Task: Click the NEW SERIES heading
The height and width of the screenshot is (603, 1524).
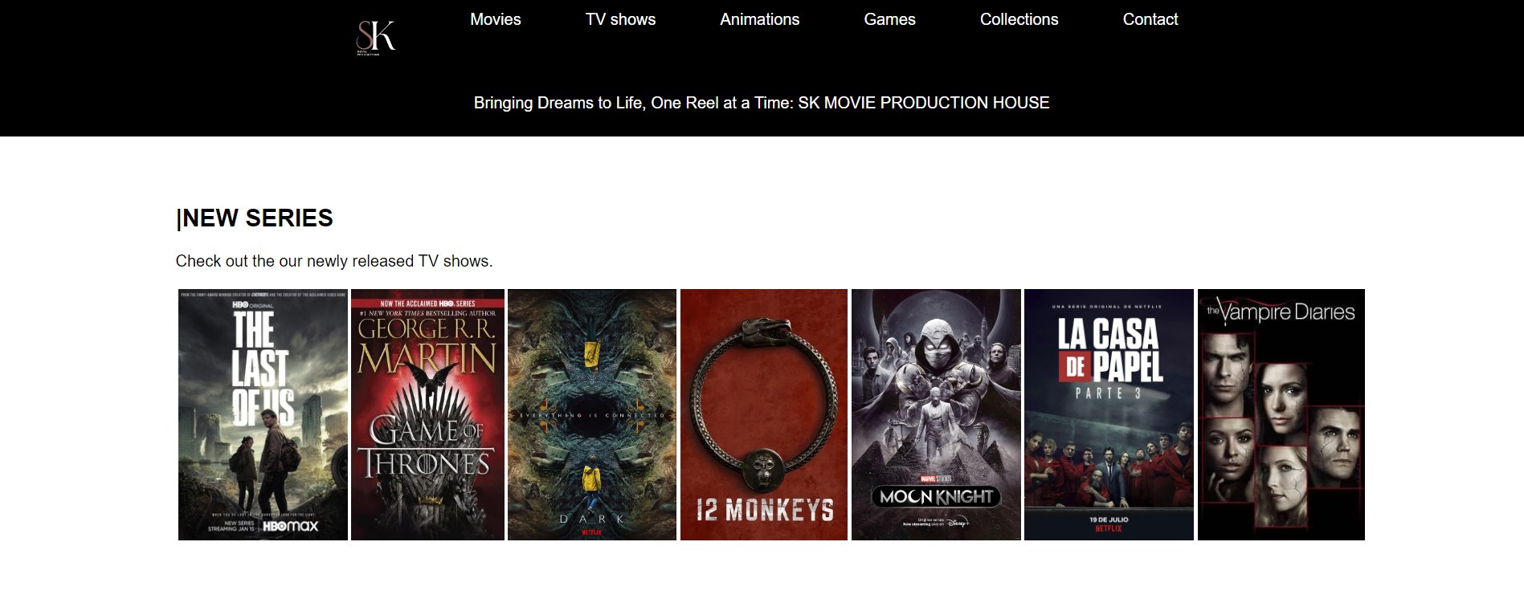Action: pos(255,218)
